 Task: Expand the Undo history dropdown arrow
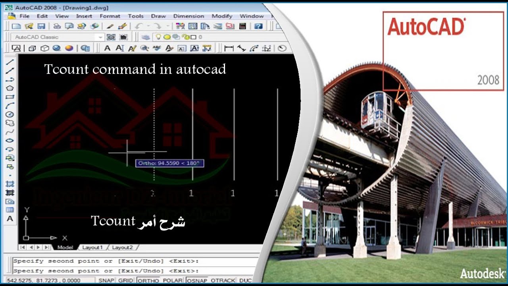[148, 26]
